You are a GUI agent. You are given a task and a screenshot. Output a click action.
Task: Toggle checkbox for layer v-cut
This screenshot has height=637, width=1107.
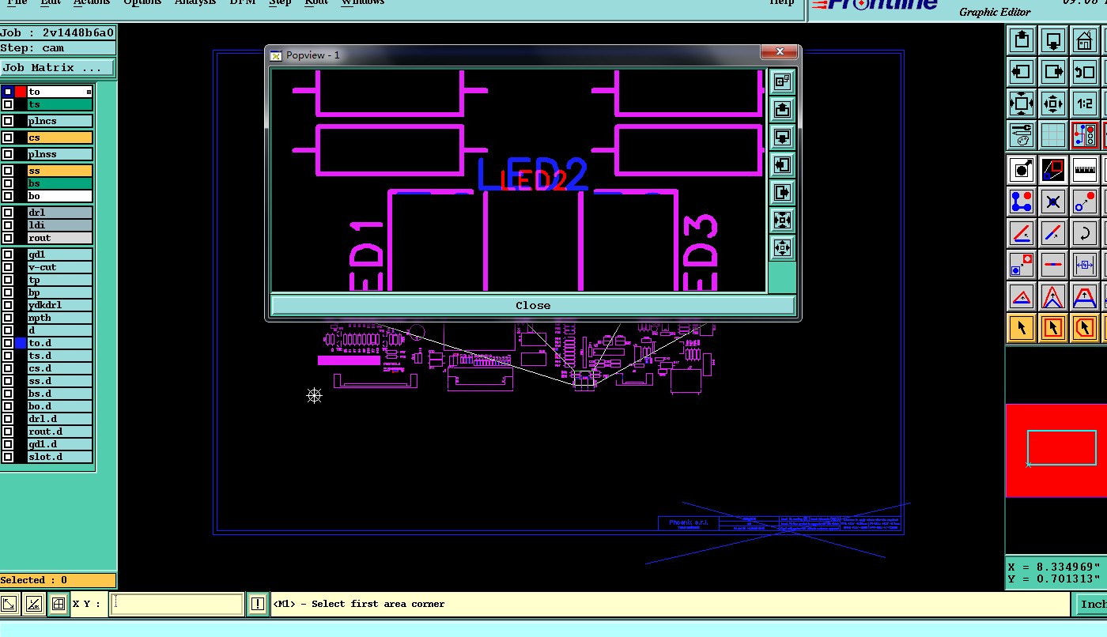click(x=8, y=267)
